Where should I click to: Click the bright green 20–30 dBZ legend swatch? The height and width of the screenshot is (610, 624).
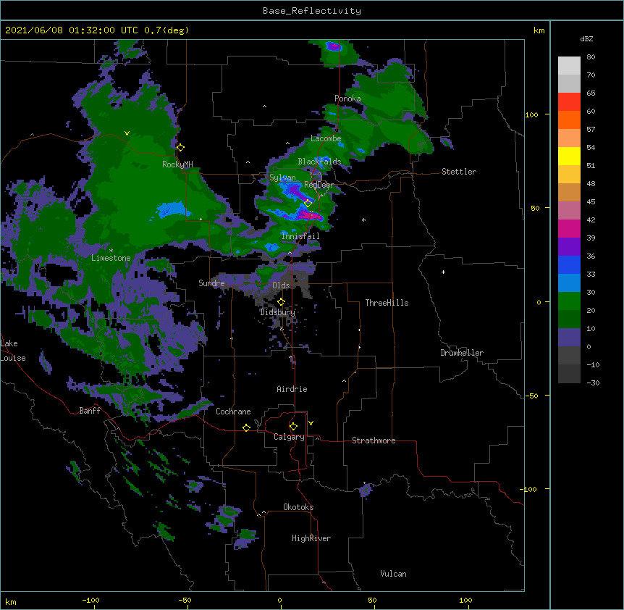(569, 301)
